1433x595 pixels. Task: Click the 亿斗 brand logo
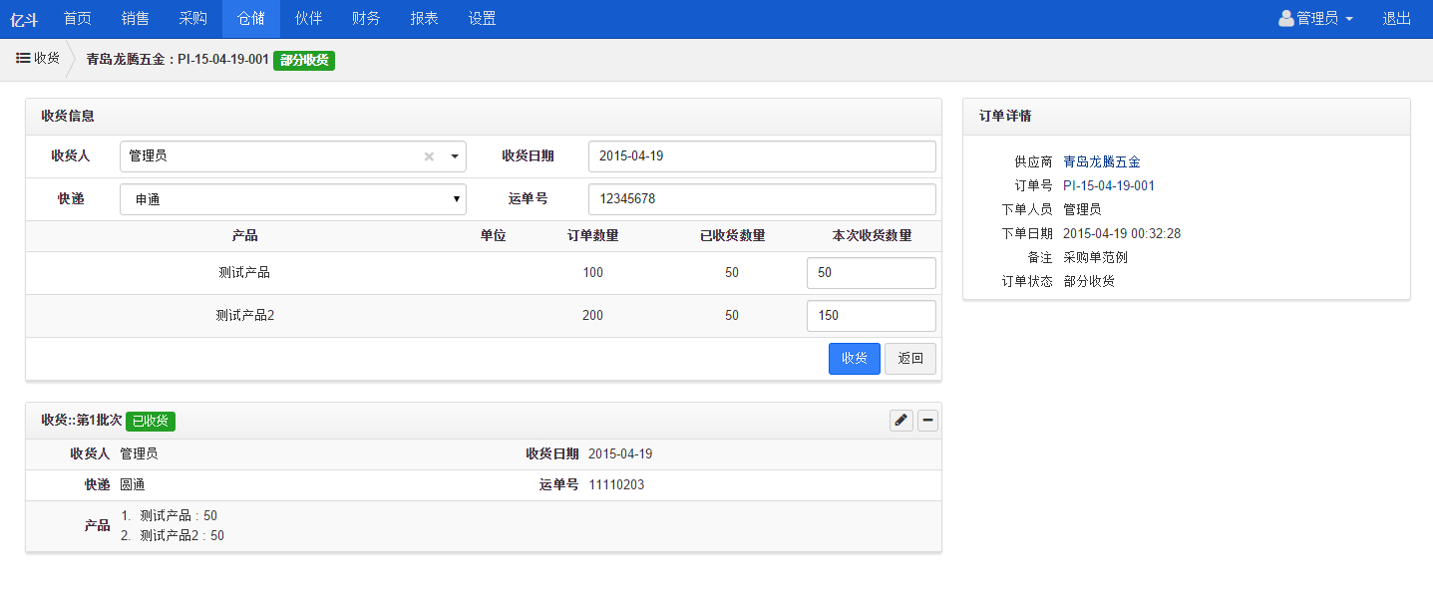(24, 19)
